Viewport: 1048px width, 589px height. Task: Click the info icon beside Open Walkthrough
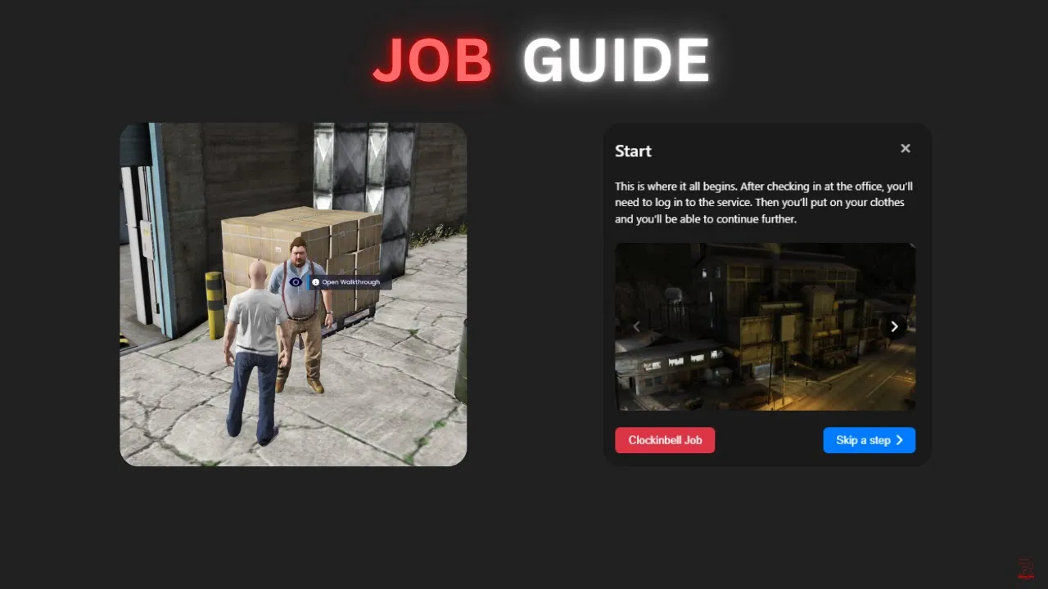click(x=315, y=282)
